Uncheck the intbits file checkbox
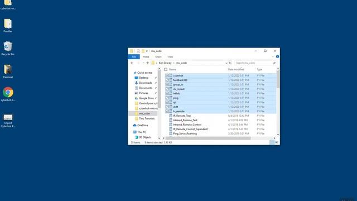 tap(167, 93)
